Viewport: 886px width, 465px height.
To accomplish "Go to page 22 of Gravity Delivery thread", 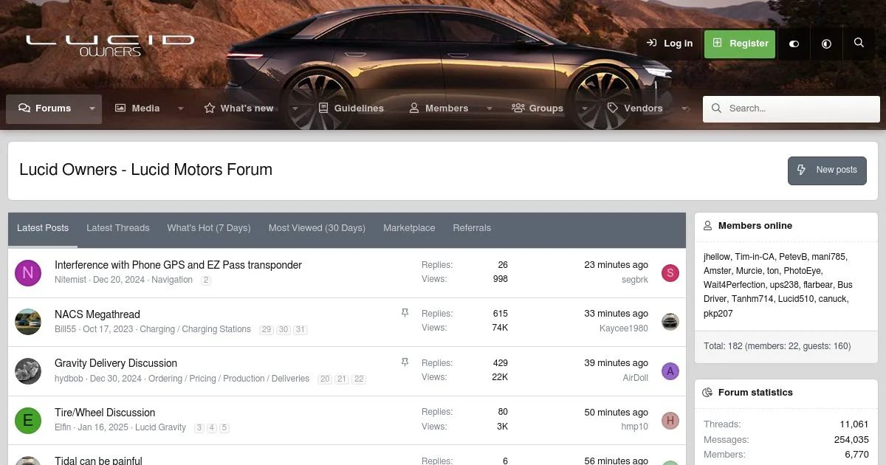I will click(359, 379).
